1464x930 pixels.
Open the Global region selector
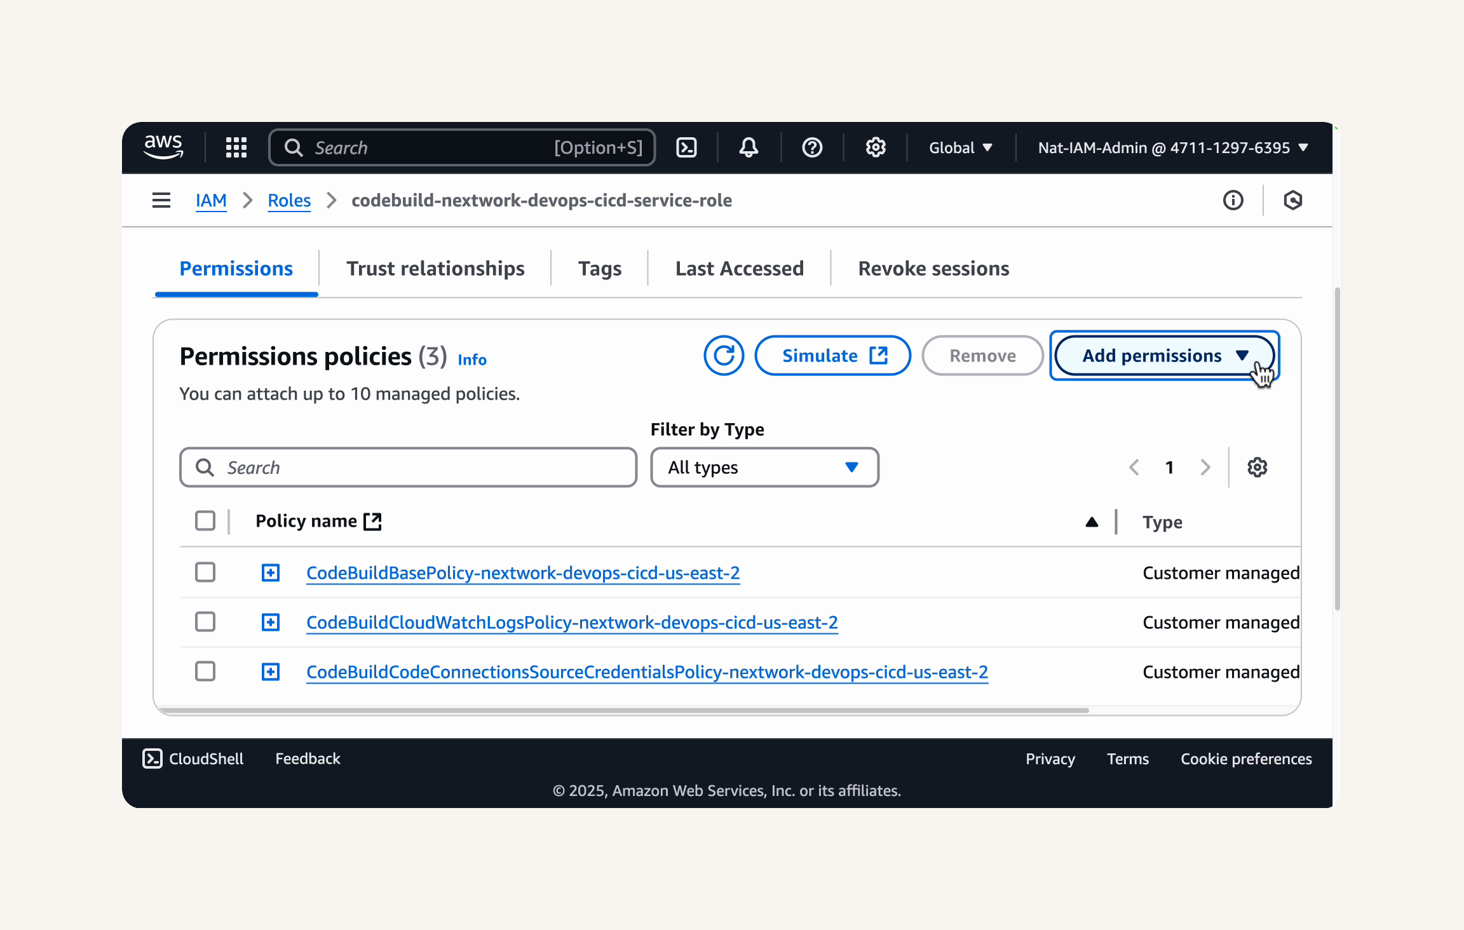point(960,147)
